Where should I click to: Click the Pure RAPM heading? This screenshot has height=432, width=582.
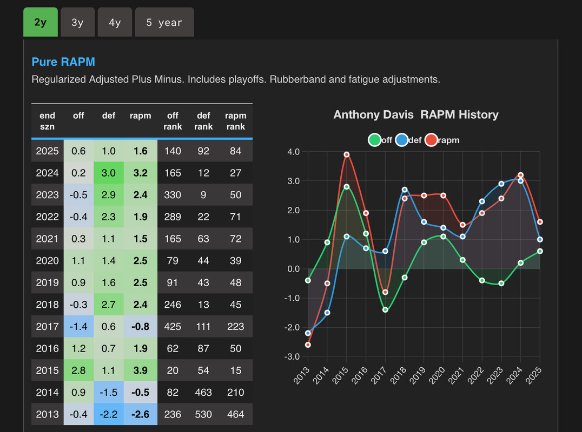[x=63, y=62]
